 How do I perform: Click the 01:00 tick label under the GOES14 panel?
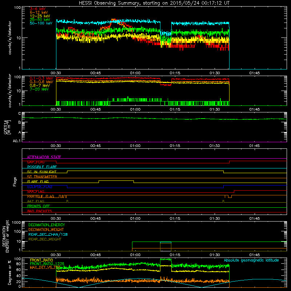click(135, 146)
